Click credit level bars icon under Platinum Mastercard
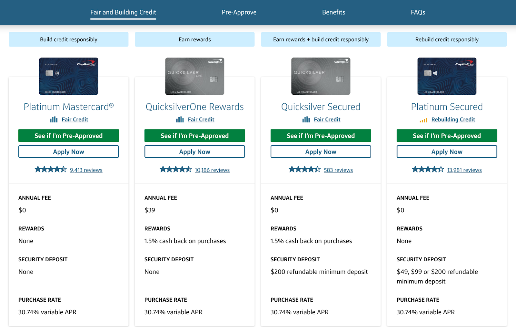The height and width of the screenshot is (334, 516). 54,120
